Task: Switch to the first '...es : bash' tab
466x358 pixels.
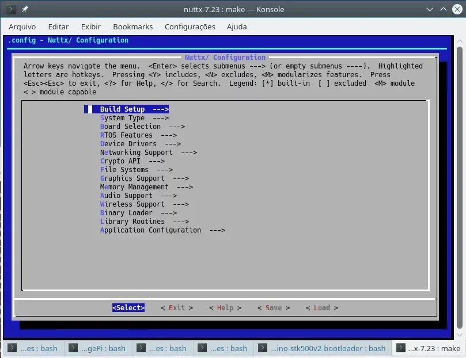Action: pos(33,348)
